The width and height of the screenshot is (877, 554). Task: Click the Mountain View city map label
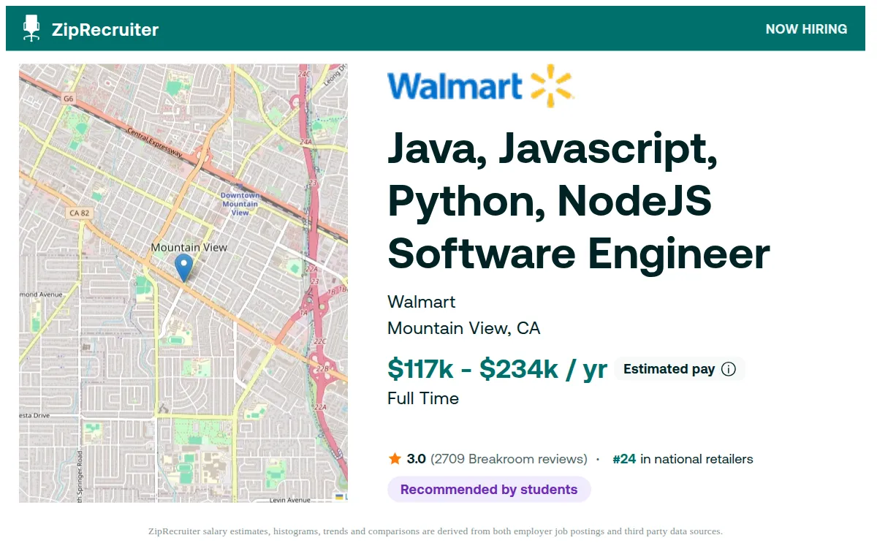click(189, 247)
